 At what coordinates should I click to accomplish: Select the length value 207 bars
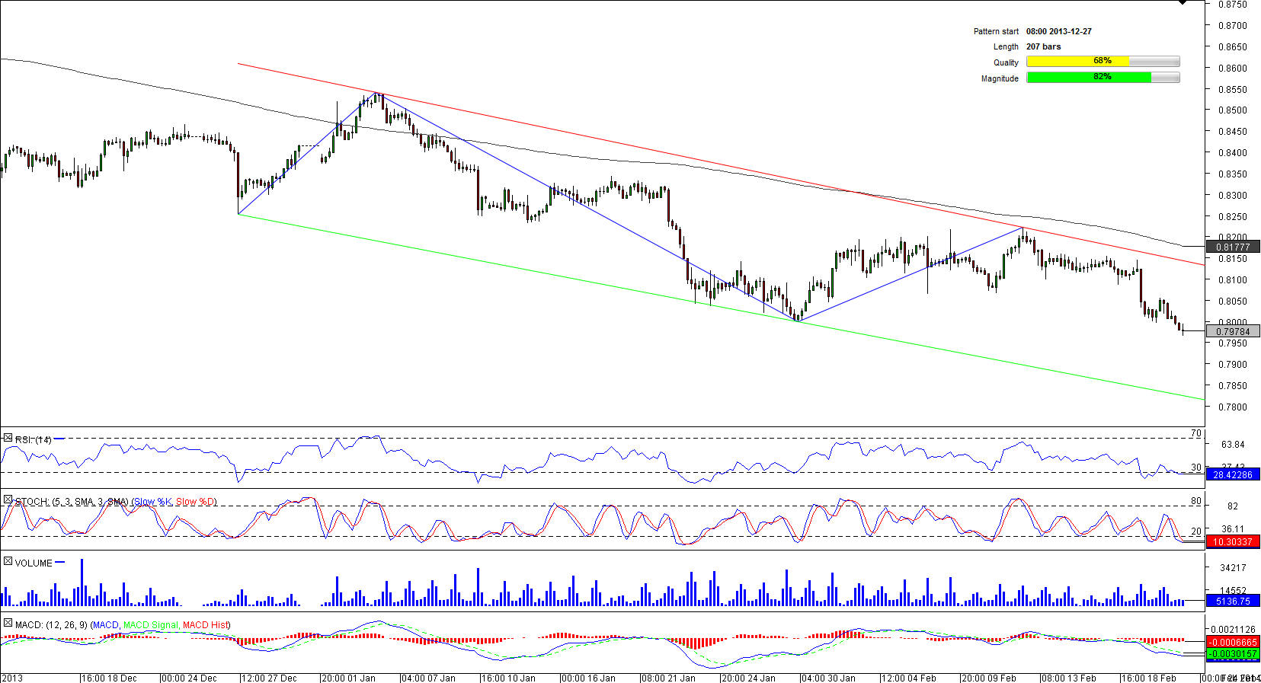(x=1043, y=46)
